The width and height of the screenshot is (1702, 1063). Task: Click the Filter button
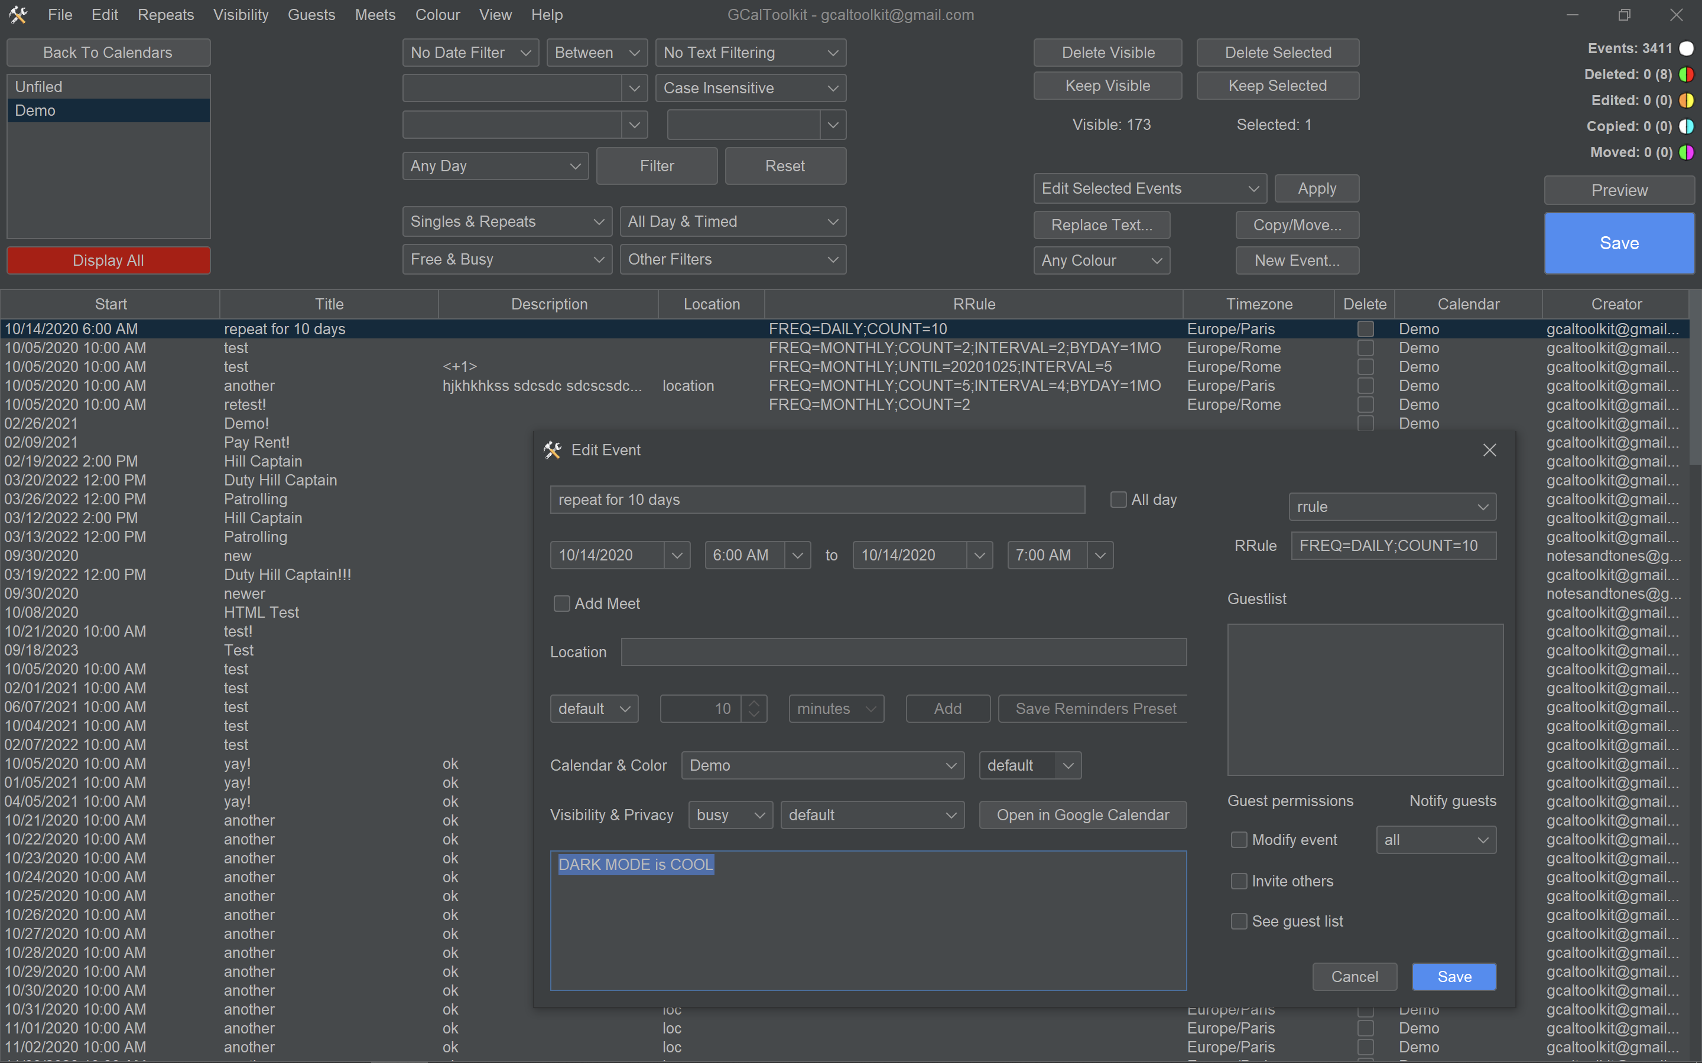(657, 166)
